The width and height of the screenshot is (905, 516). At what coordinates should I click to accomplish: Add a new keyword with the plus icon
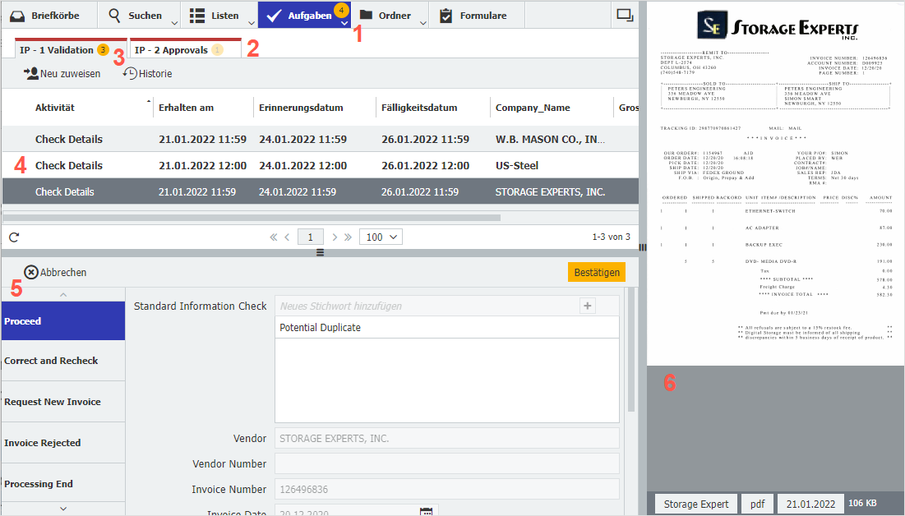[587, 305]
